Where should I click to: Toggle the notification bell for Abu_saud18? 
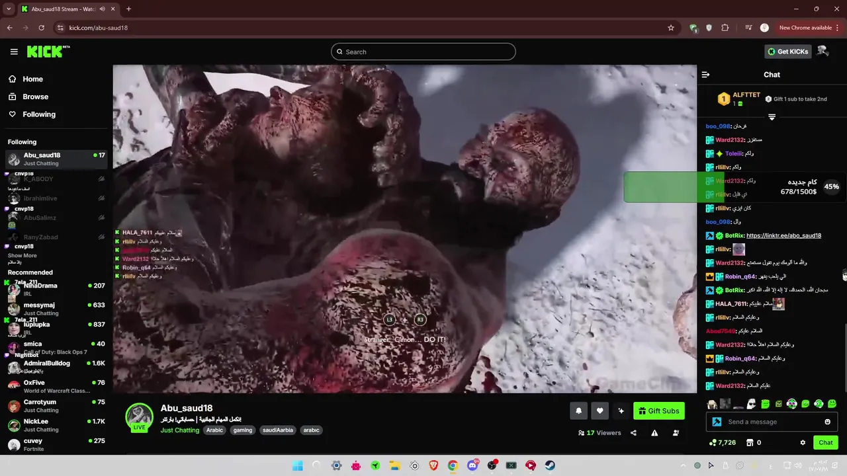click(x=578, y=411)
